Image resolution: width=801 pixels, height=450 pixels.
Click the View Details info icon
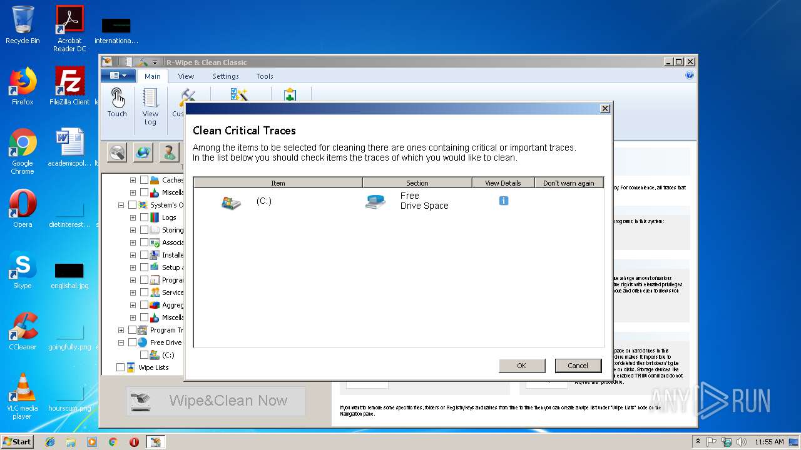(x=504, y=201)
